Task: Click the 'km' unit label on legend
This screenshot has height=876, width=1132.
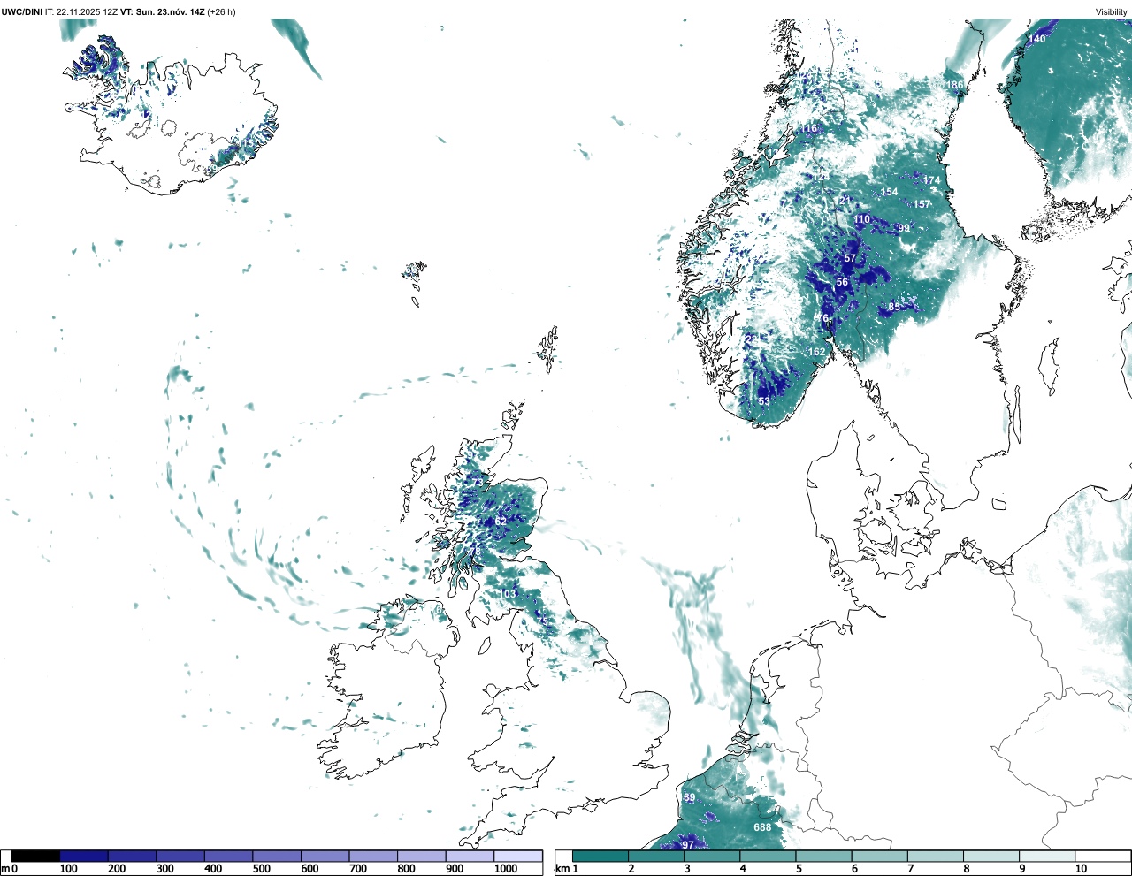Action: (x=562, y=869)
